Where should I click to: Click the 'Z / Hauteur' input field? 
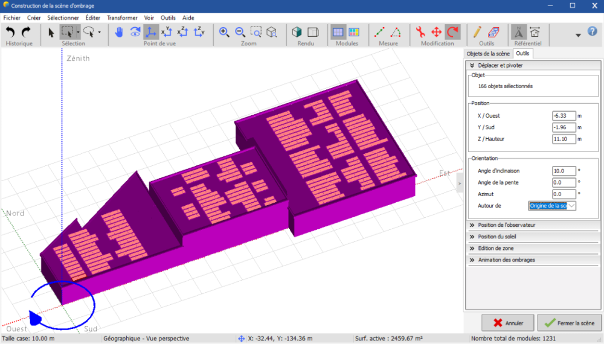pos(564,139)
